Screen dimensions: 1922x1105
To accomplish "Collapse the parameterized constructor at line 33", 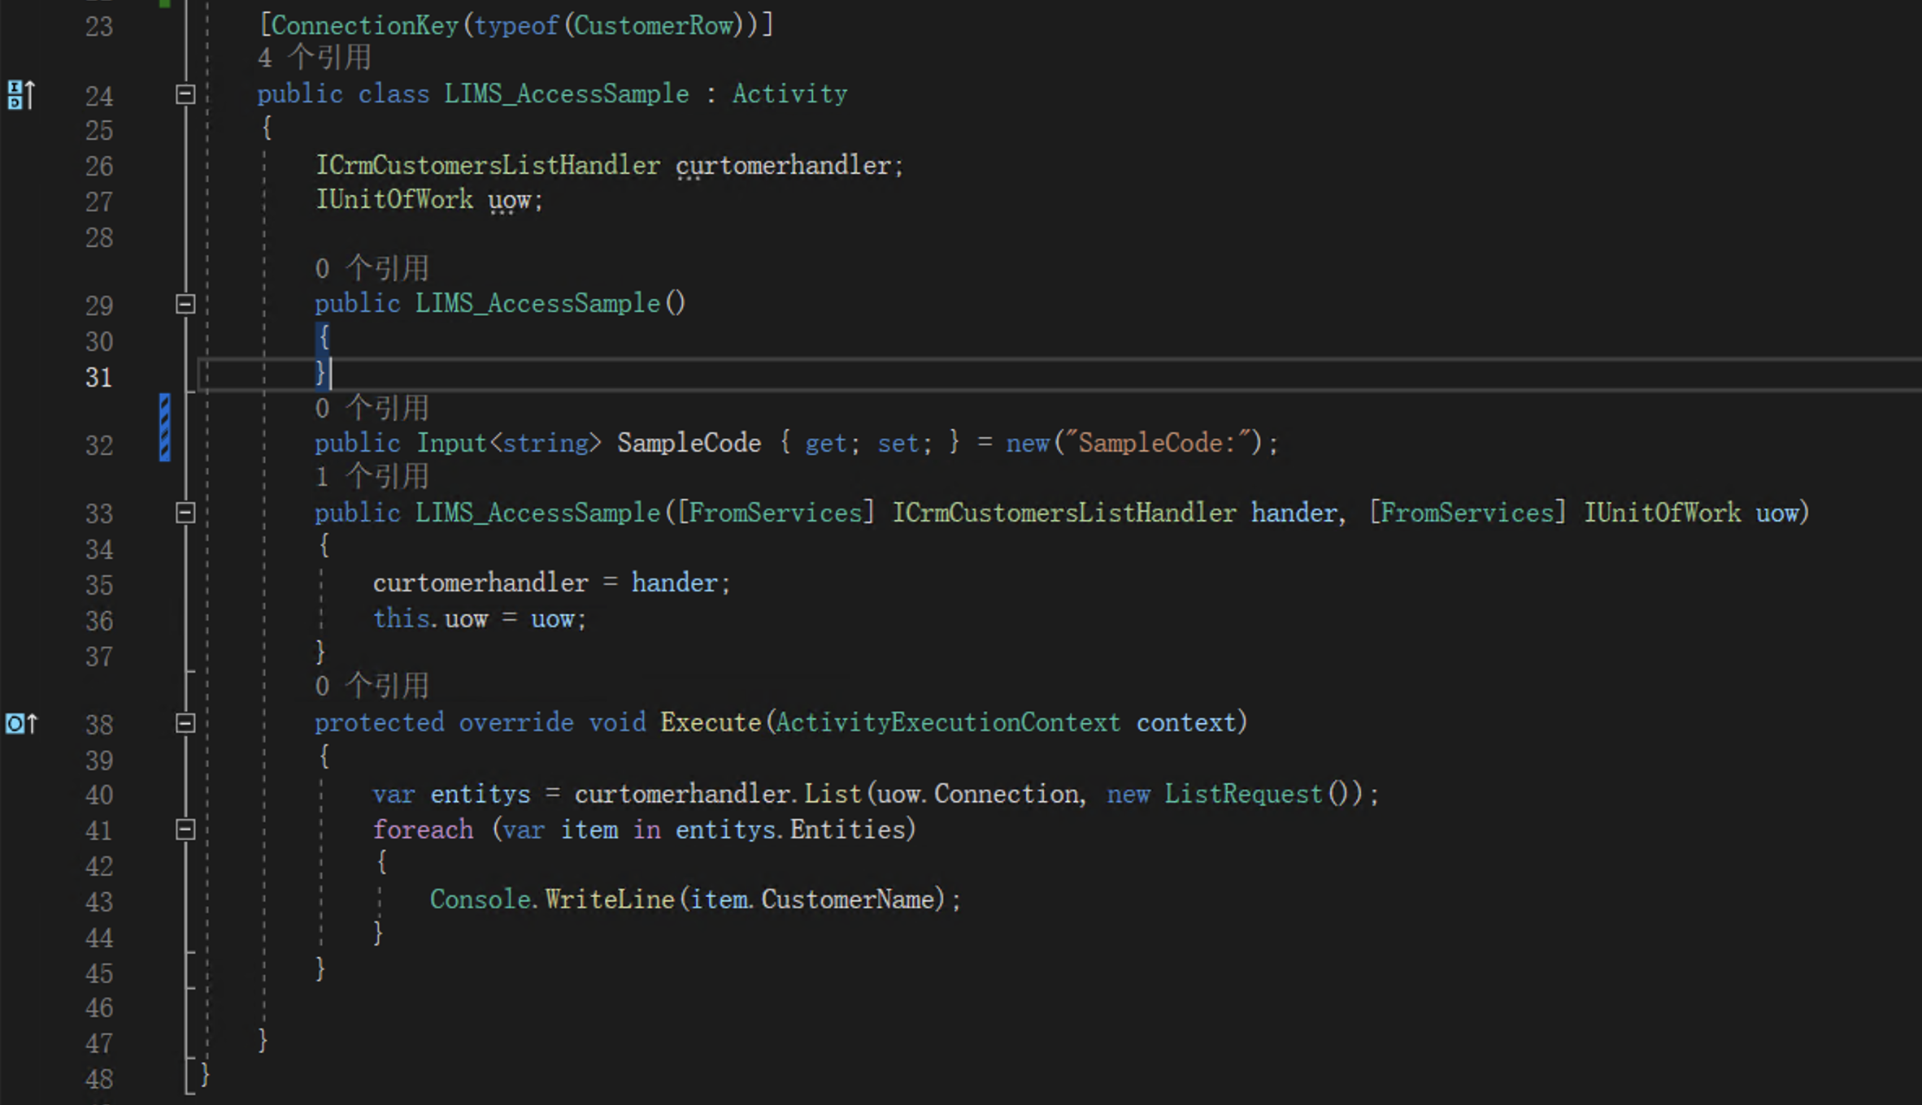I will coord(185,513).
